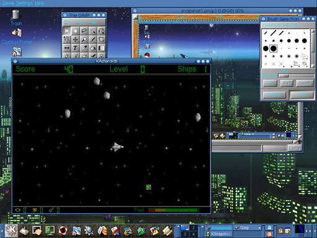Pick the Transform tool in GIMP toolbox

click(x=101, y=40)
